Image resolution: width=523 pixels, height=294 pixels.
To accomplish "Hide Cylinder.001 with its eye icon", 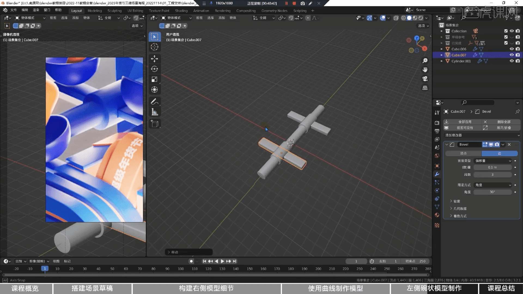I will point(512,61).
